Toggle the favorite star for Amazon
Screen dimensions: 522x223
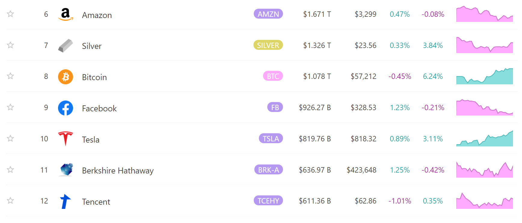coord(11,14)
